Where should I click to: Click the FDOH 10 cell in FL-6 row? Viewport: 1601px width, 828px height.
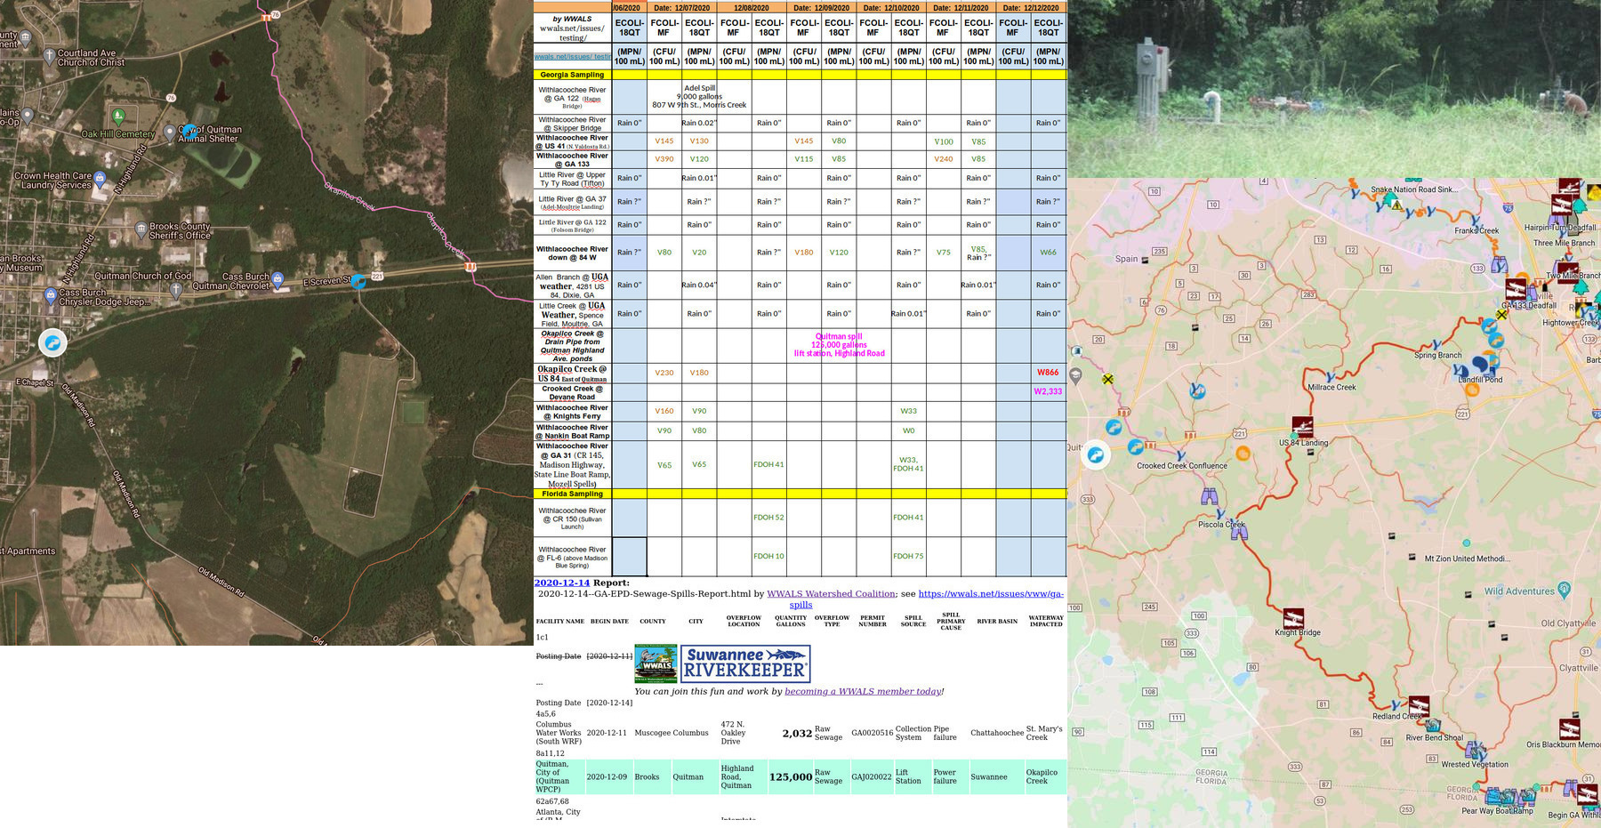(768, 557)
